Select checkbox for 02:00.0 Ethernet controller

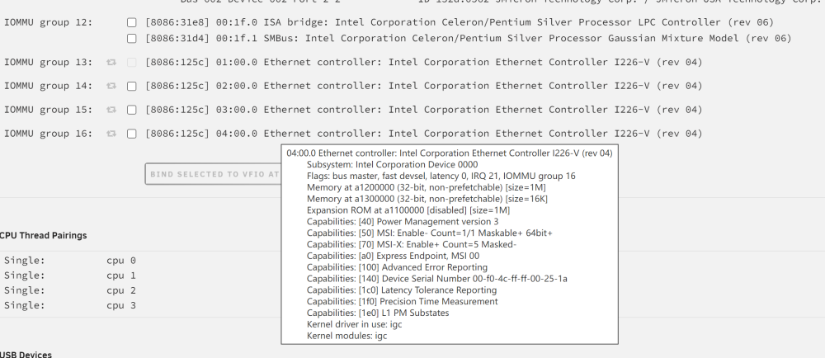(131, 87)
